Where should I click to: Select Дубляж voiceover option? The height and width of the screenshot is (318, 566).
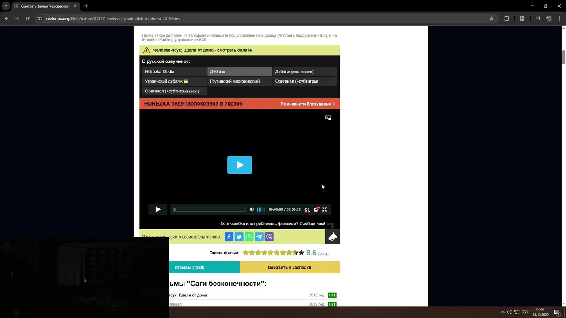[239, 72]
